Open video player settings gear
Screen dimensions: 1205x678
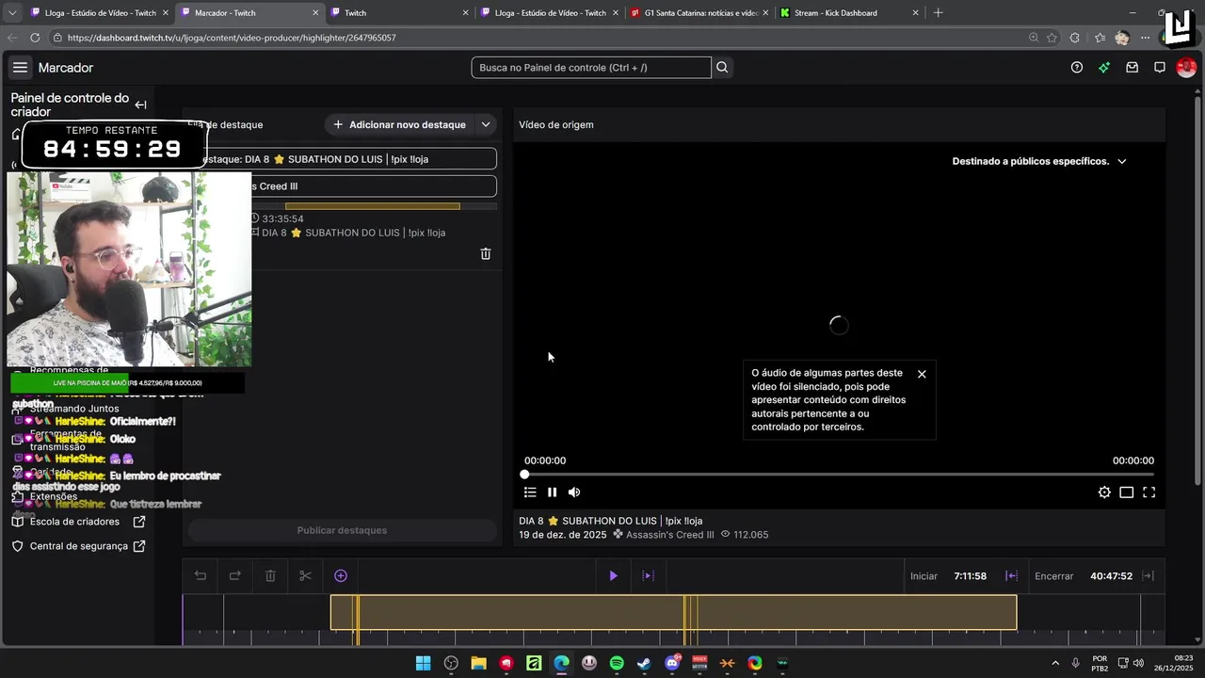(x=1104, y=492)
